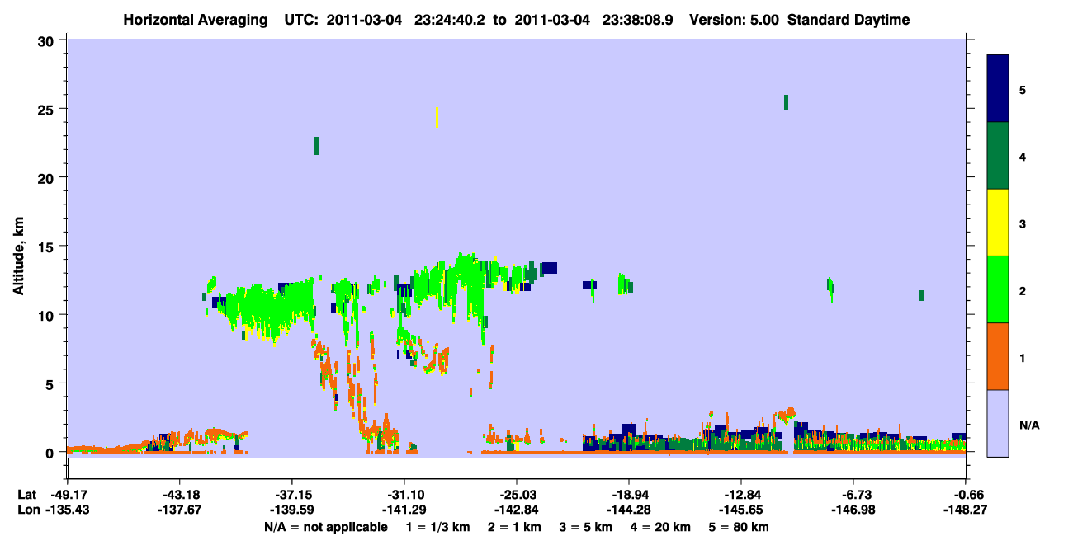Click longitude value -135.43

[67, 510]
